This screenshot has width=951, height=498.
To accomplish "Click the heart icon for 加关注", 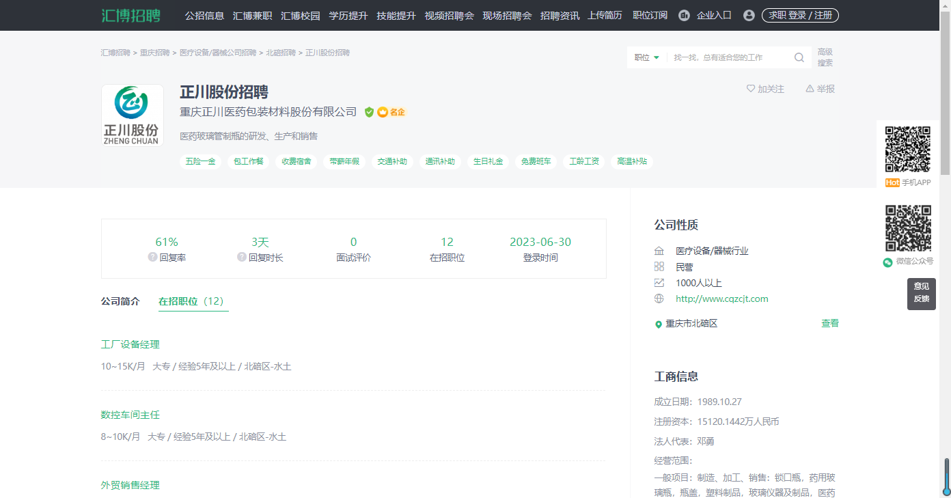I will (x=751, y=89).
